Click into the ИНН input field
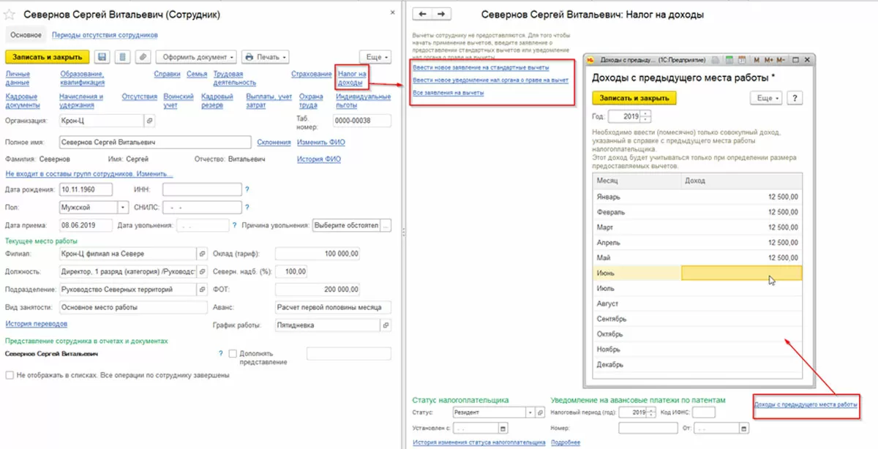The width and height of the screenshot is (878, 449). click(x=202, y=189)
